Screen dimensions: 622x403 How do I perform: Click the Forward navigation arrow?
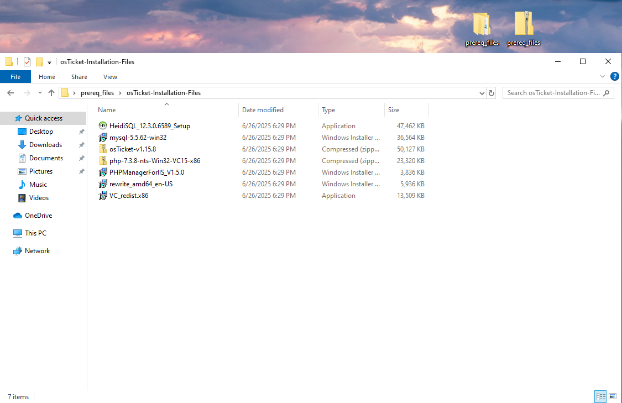coord(27,93)
